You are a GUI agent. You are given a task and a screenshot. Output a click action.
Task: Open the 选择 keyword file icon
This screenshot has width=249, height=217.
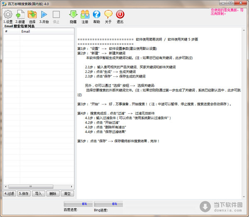(x=32, y=15)
